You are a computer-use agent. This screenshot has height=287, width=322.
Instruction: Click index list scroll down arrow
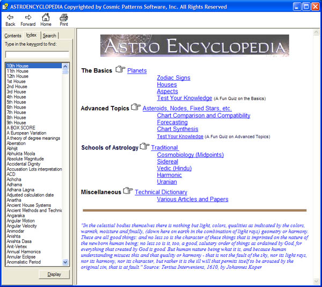coord(65,262)
